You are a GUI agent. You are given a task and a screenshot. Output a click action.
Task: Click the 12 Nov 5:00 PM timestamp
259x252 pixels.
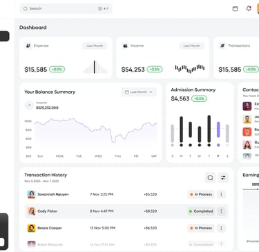[x=103, y=228]
